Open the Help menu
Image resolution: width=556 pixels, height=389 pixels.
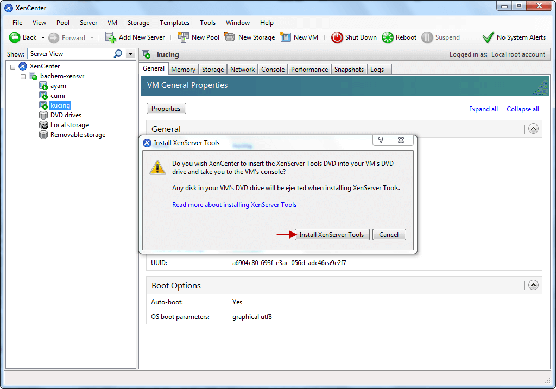click(x=267, y=23)
